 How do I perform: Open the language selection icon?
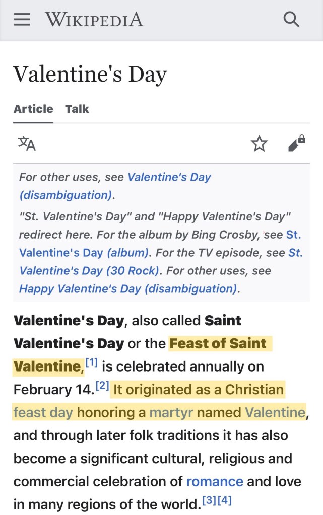[x=27, y=144]
